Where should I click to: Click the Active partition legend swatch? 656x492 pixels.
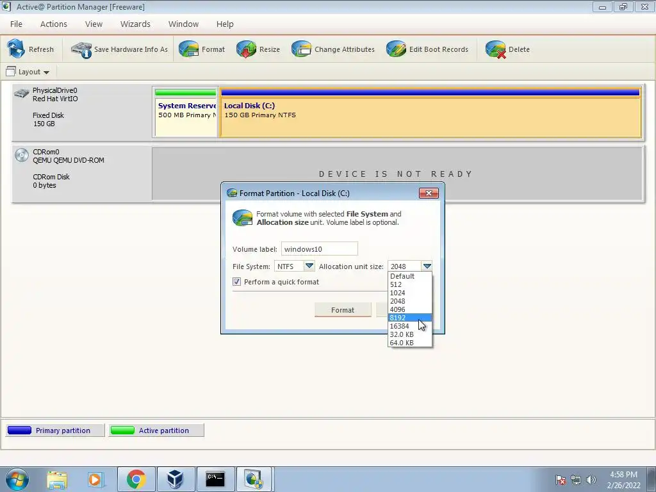122,430
